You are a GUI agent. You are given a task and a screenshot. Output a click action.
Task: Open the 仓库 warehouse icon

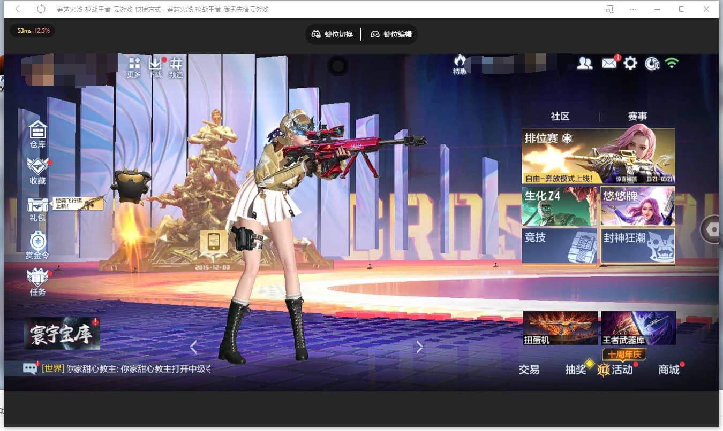37,134
